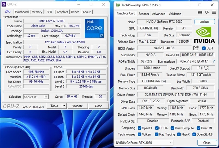Click the Core Voltage value 0.748 V
This screenshot has width=219, height=148.
click(x=71, y=36)
